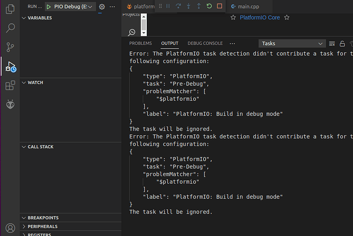Image resolution: width=353 pixels, height=236 pixels.
Task: Open the Search view
Action: tap(10, 28)
